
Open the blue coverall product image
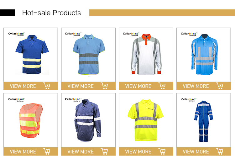[x=204, y=121]
